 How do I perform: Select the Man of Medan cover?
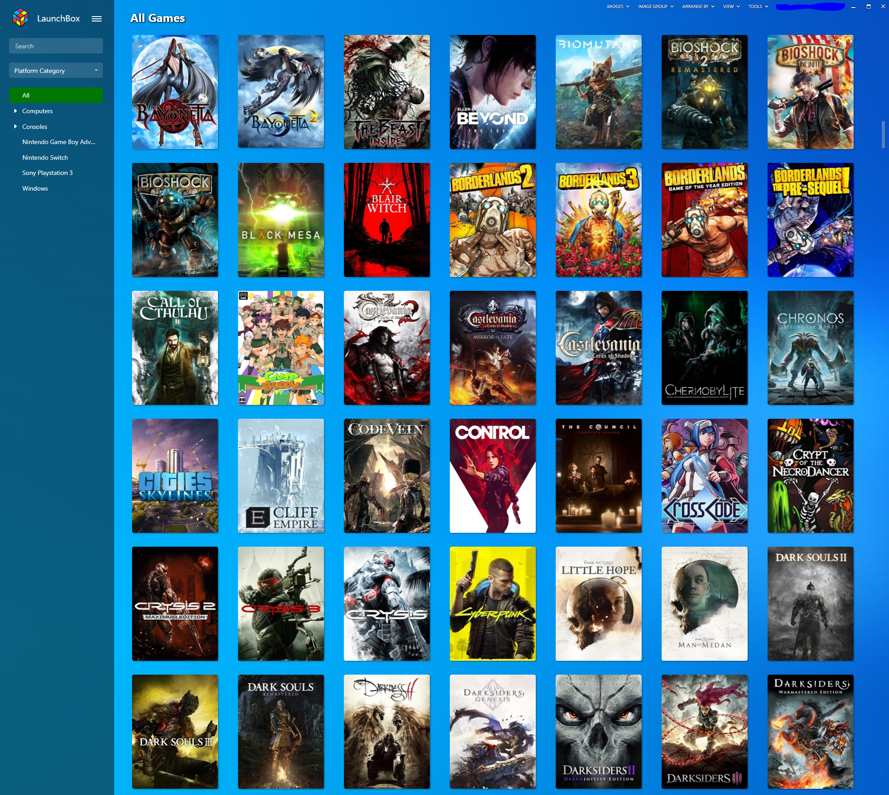(705, 604)
